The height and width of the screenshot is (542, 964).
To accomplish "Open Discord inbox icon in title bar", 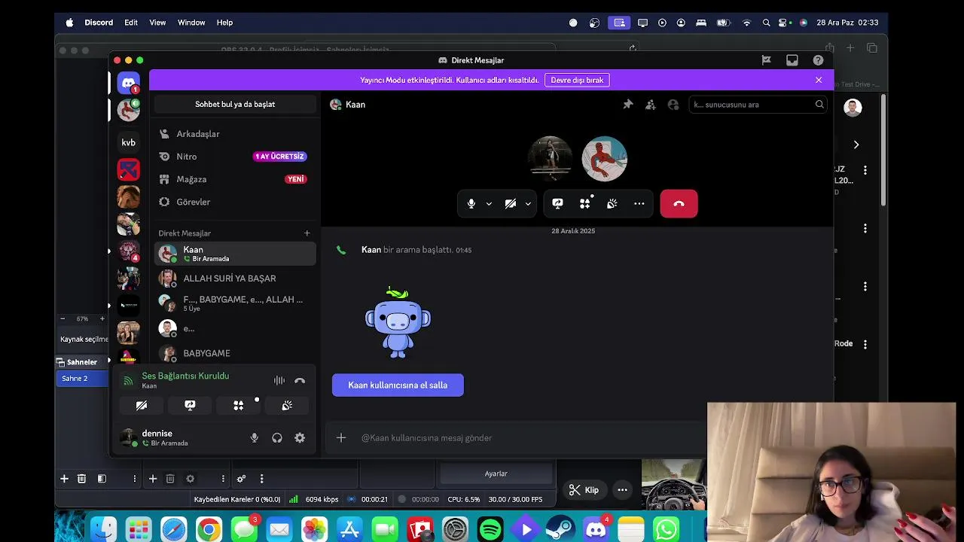I will (x=792, y=60).
